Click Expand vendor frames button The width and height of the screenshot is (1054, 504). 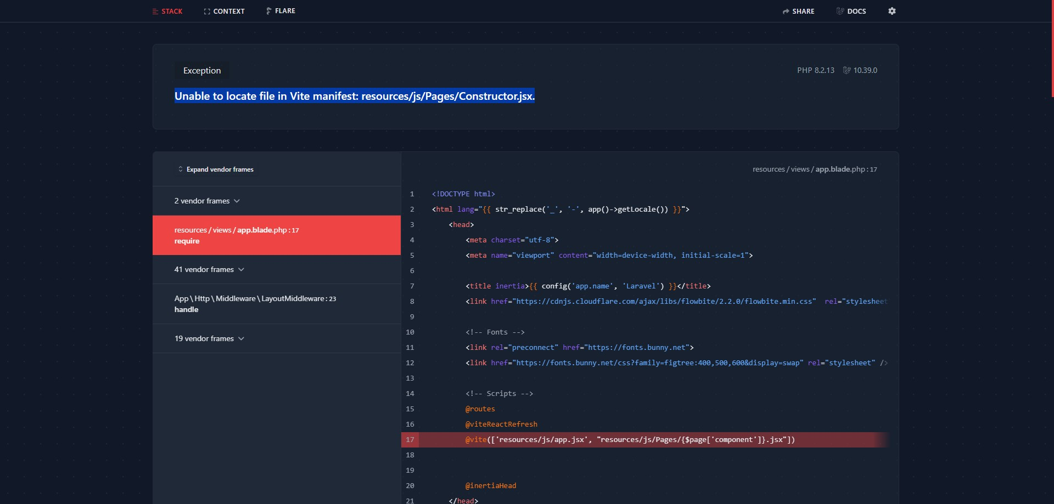click(x=216, y=169)
